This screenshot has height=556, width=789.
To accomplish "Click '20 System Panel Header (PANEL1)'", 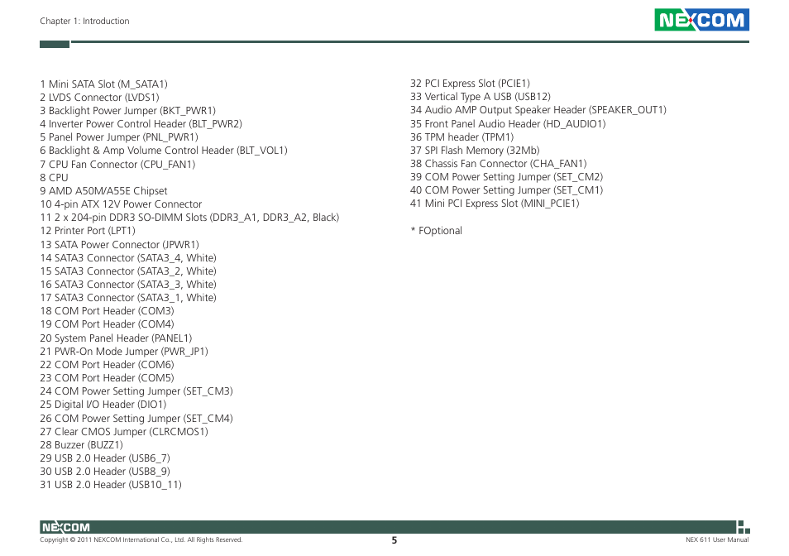I will click(117, 338).
